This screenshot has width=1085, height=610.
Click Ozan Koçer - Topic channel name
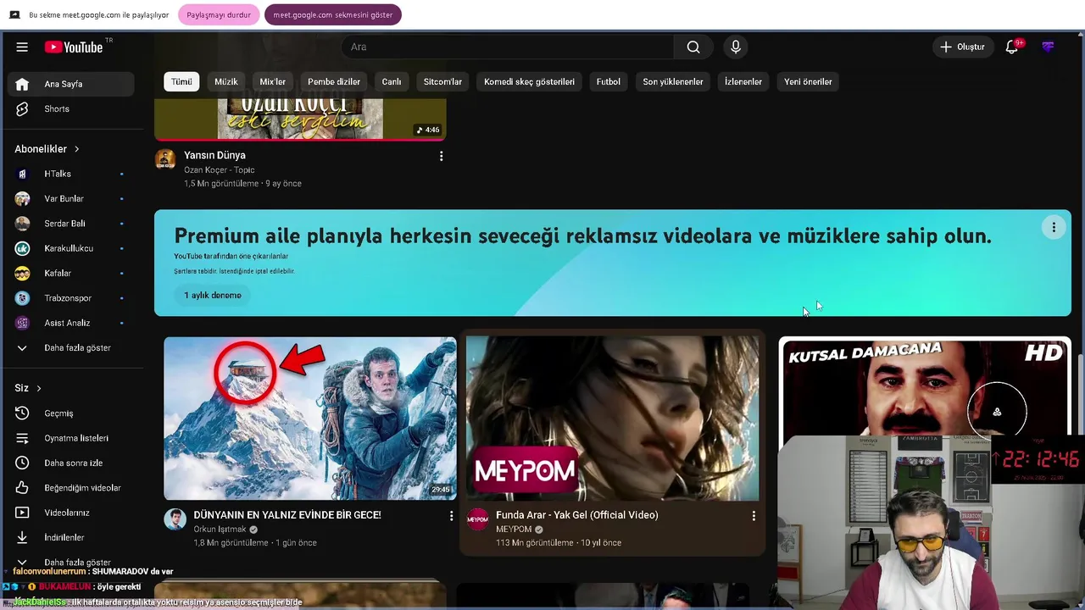pos(220,169)
